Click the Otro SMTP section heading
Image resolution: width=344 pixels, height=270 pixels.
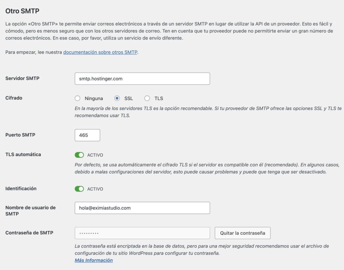point(23,11)
